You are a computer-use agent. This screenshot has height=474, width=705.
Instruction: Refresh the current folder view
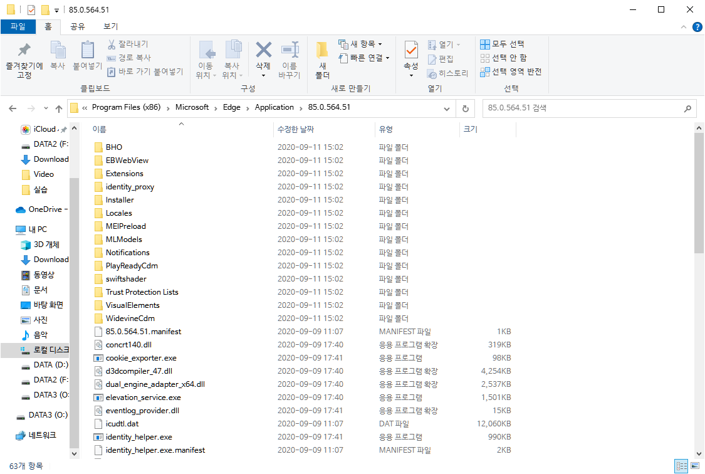click(466, 108)
